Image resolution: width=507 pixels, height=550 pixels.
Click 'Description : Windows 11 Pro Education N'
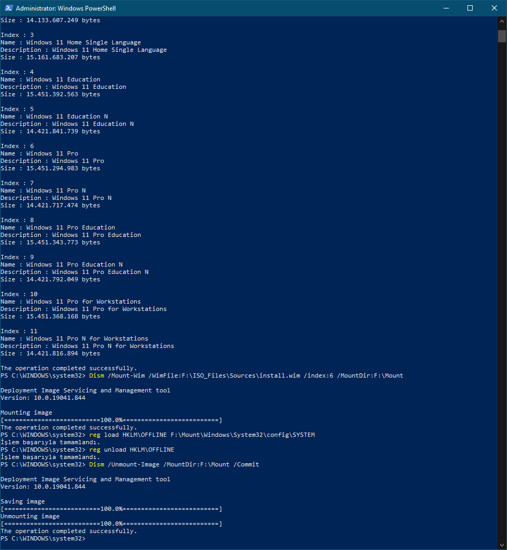click(x=74, y=272)
